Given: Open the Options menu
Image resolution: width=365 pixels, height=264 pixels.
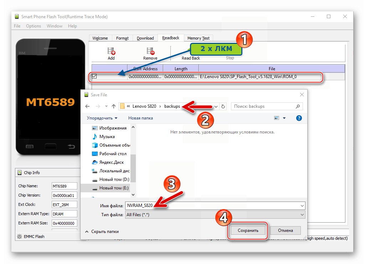Looking at the screenshot, I should tap(34, 26).
